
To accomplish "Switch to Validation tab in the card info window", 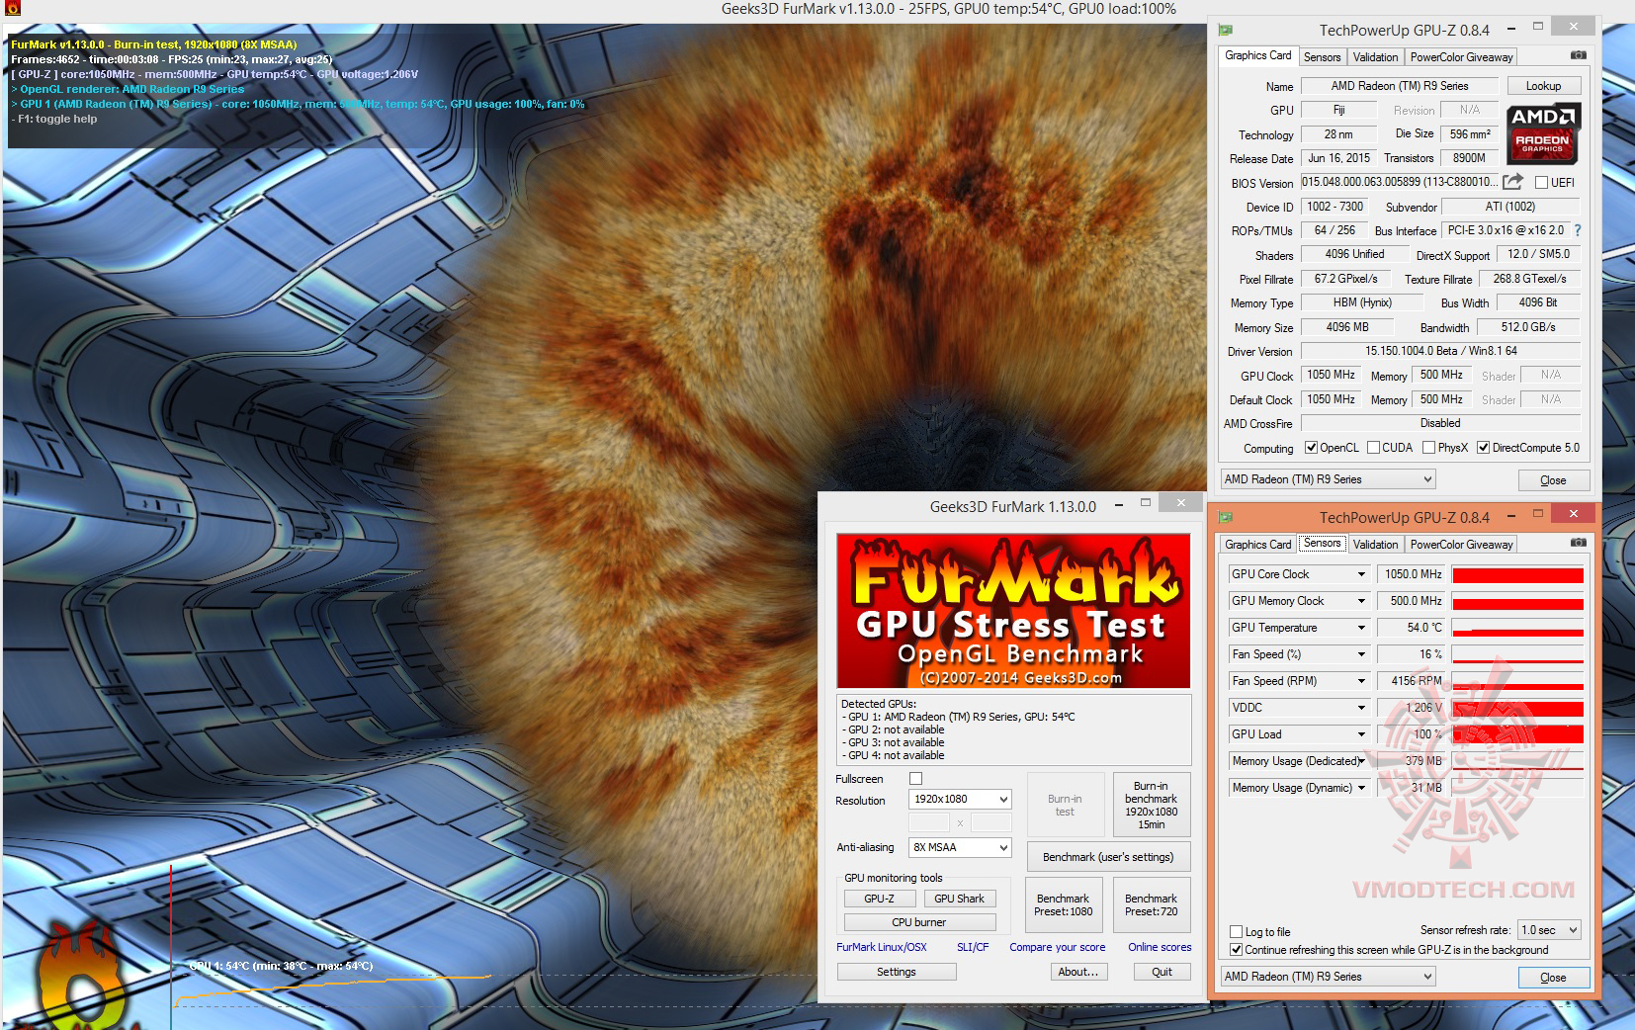I will click(1375, 57).
